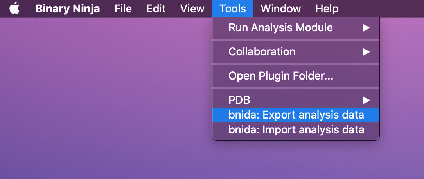Expand the Run Analysis Module submenu arrow
Image resolution: width=424 pixels, height=179 pixels.
click(x=367, y=28)
